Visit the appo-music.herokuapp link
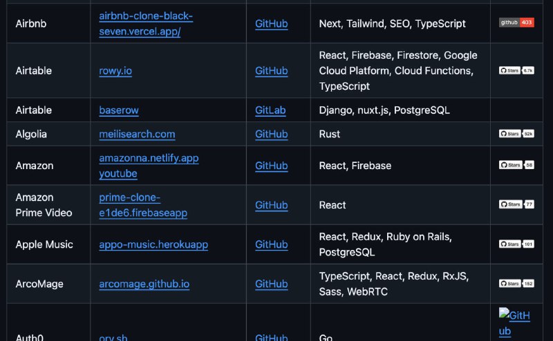 (x=153, y=244)
